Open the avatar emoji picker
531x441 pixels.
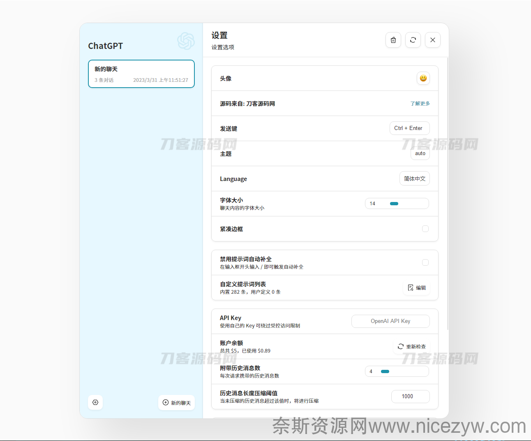point(423,78)
